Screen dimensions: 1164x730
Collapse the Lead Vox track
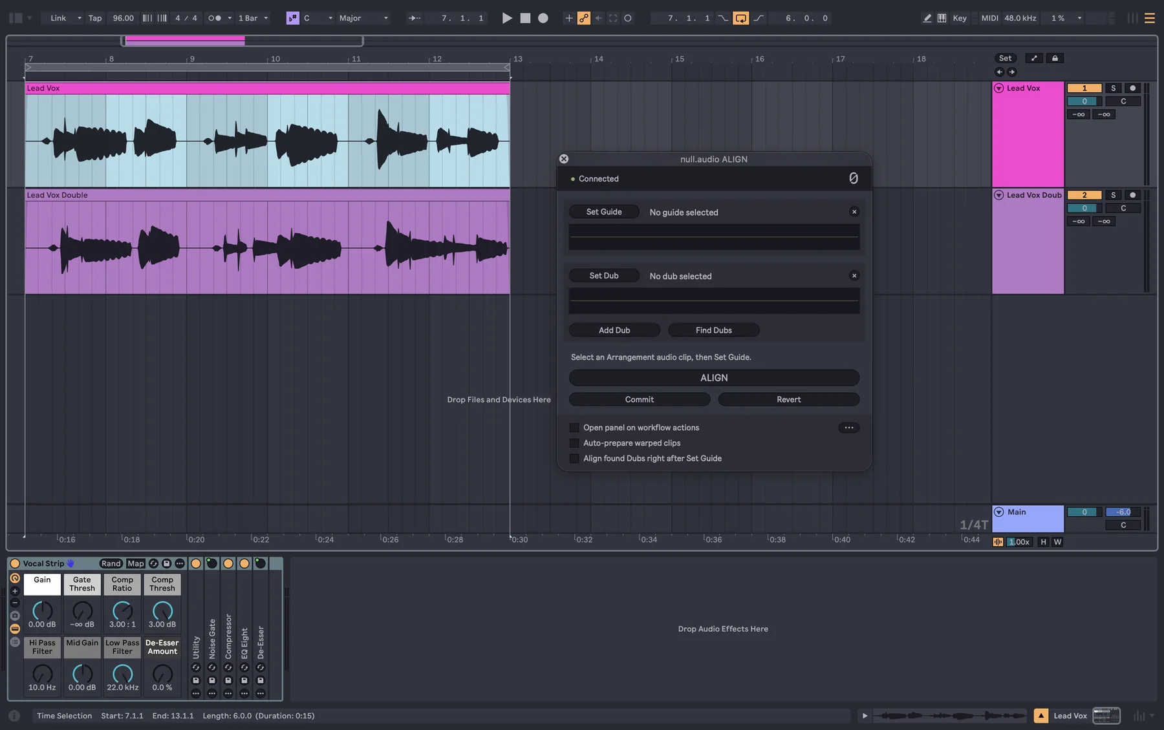[x=999, y=89]
